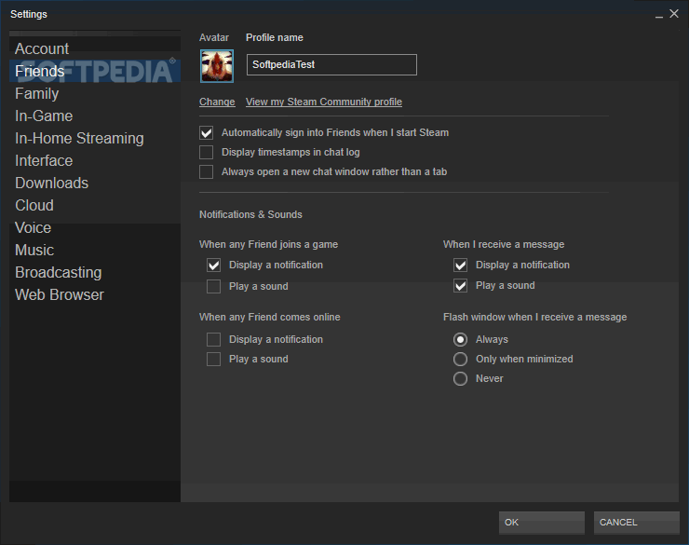
Task: Open View my Steam Community profile link
Action: [x=324, y=102]
